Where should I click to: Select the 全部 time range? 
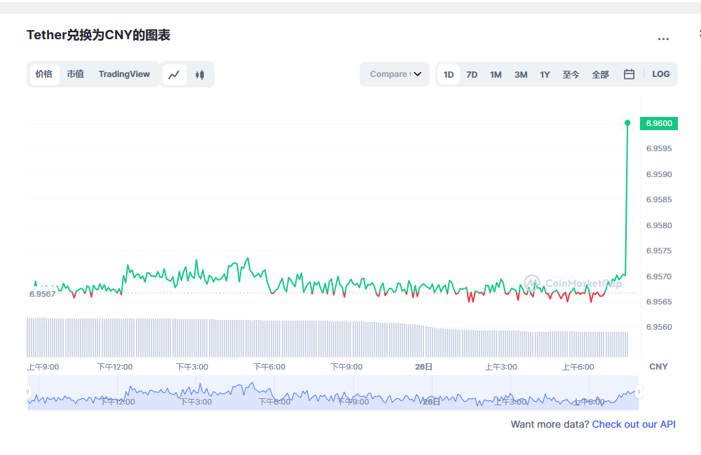[x=600, y=75]
